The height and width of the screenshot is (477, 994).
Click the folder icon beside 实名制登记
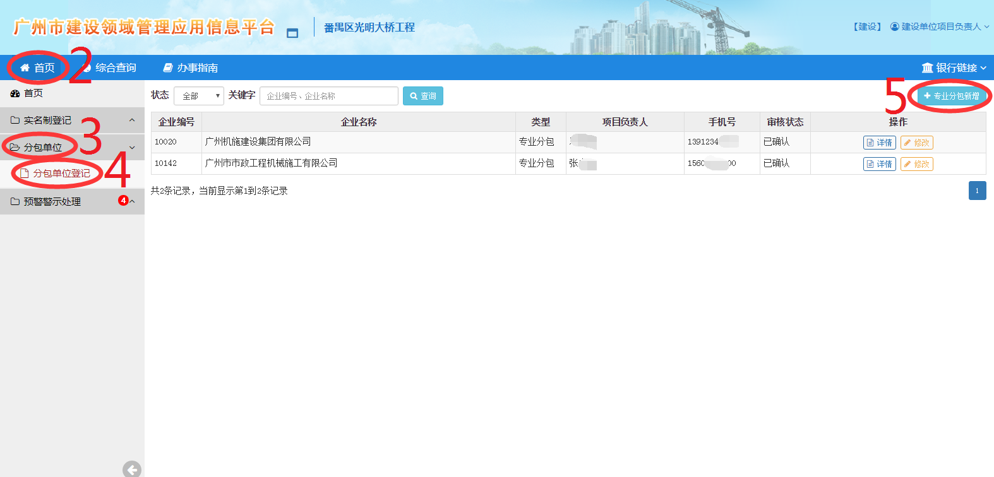coord(15,120)
